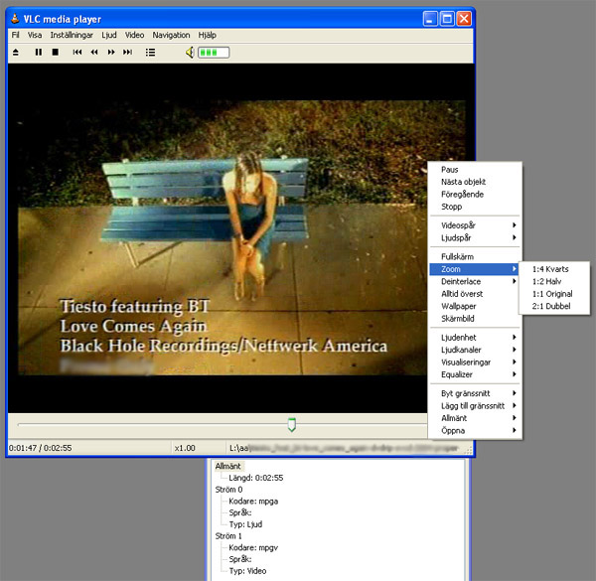The width and height of the screenshot is (596, 581).
Task: Select Föregående in context menu
Action: coord(475,195)
